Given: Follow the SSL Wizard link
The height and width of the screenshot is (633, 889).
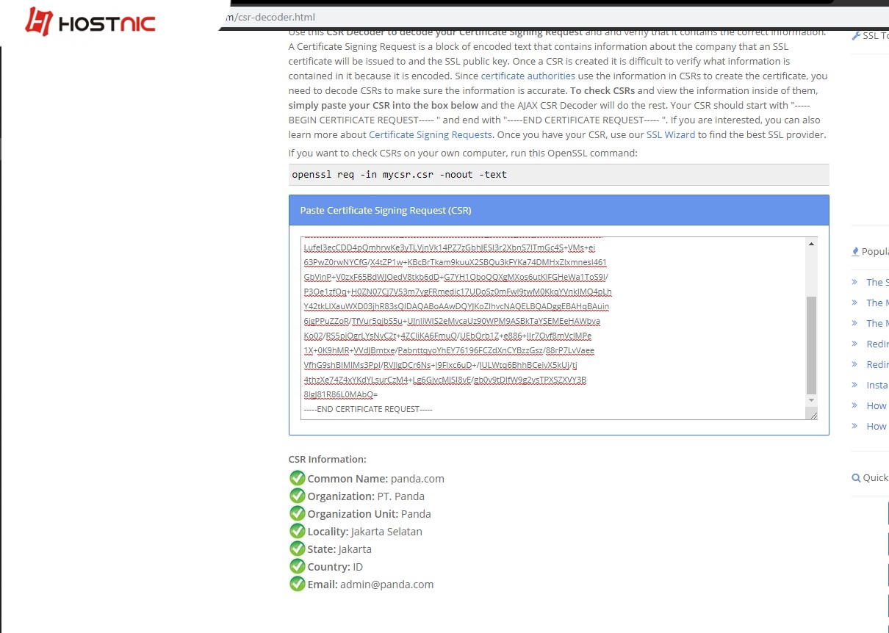Looking at the screenshot, I should (671, 134).
